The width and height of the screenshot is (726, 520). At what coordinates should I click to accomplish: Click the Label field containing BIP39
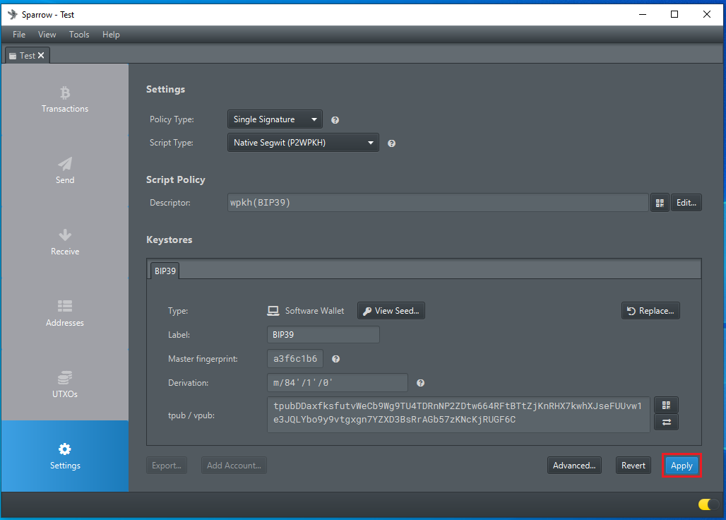(323, 335)
